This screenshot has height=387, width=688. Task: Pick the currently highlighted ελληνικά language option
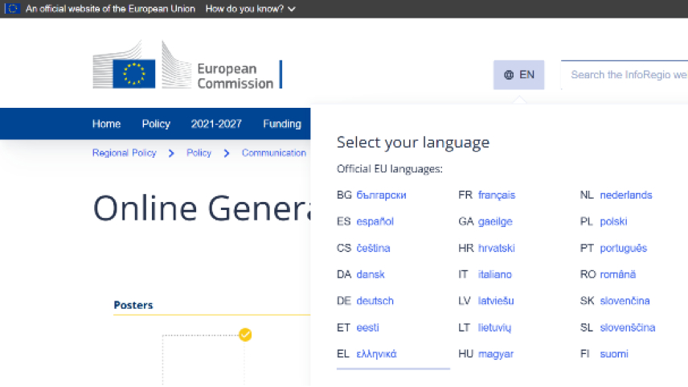click(376, 354)
